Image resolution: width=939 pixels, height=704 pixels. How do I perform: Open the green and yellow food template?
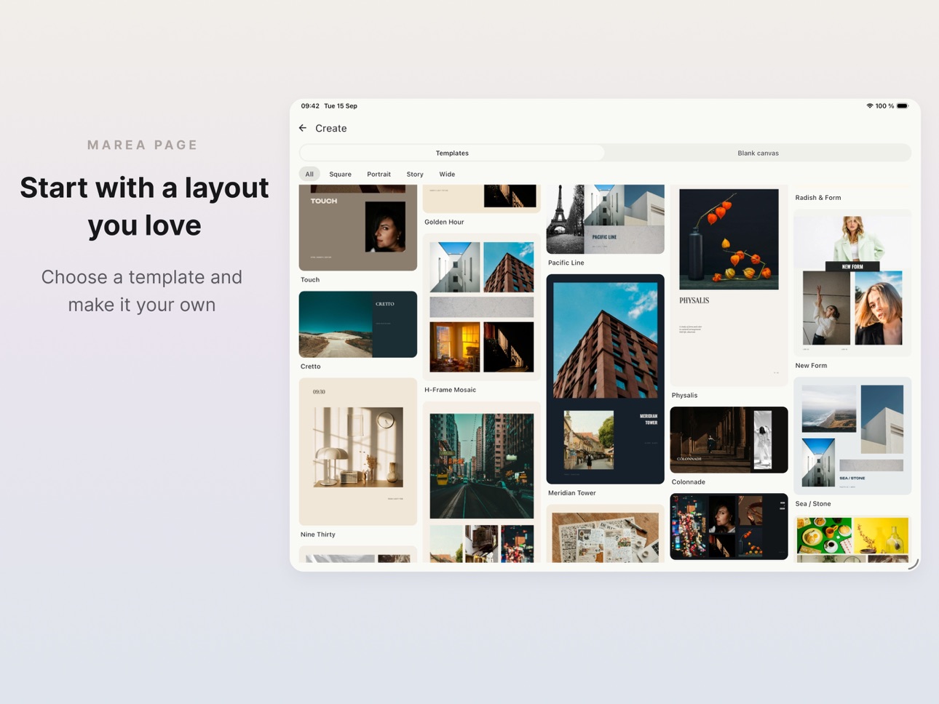coord(852,539)
